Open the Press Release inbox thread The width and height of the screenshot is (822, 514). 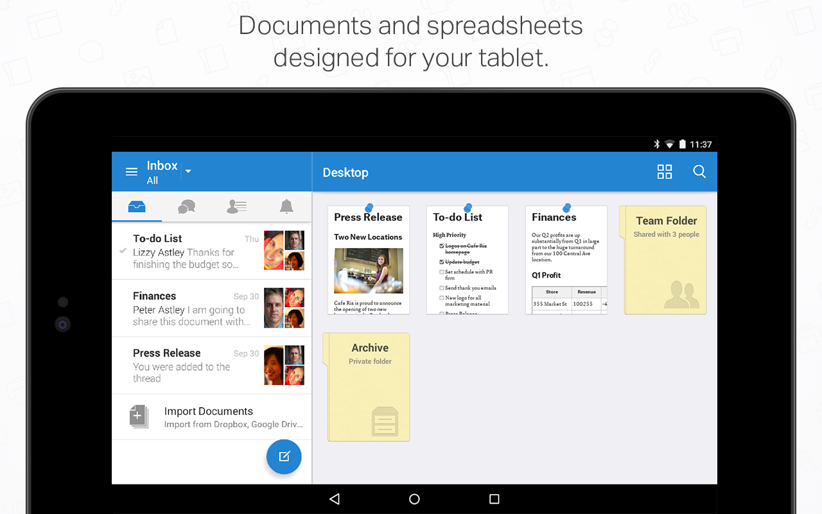pos(211,366)
